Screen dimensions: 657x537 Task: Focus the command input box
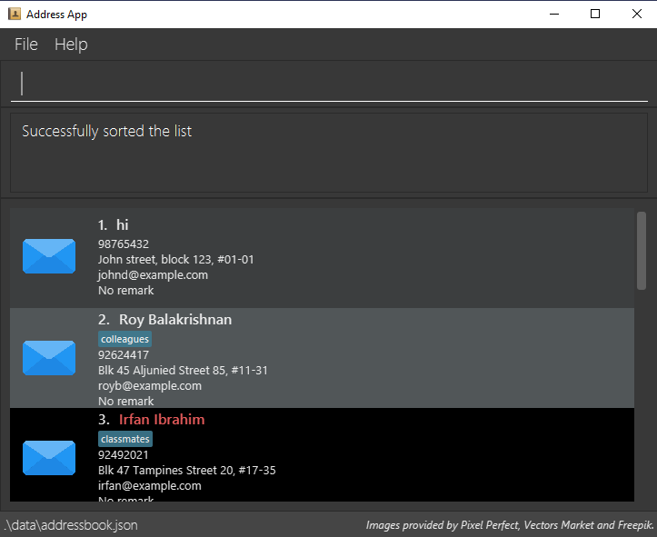(329, 83)
